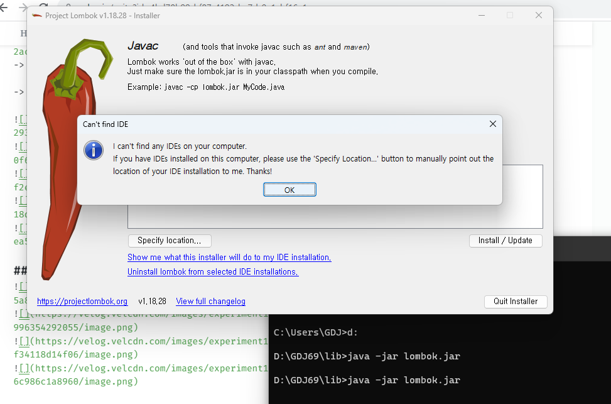
Task: Click 'f34118d14f06/image.png)' line in editor
Action: tap(75, 354)
